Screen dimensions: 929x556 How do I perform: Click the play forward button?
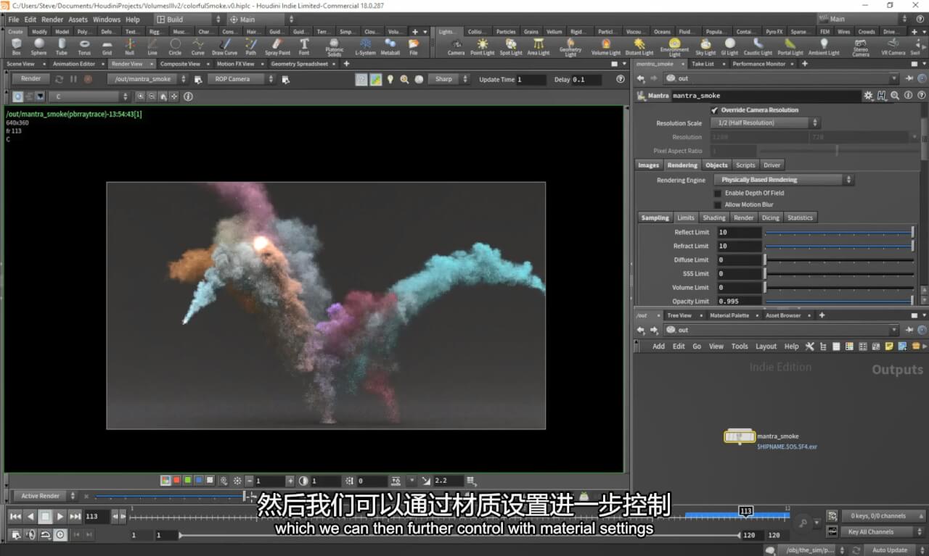(x=60, y=516)
